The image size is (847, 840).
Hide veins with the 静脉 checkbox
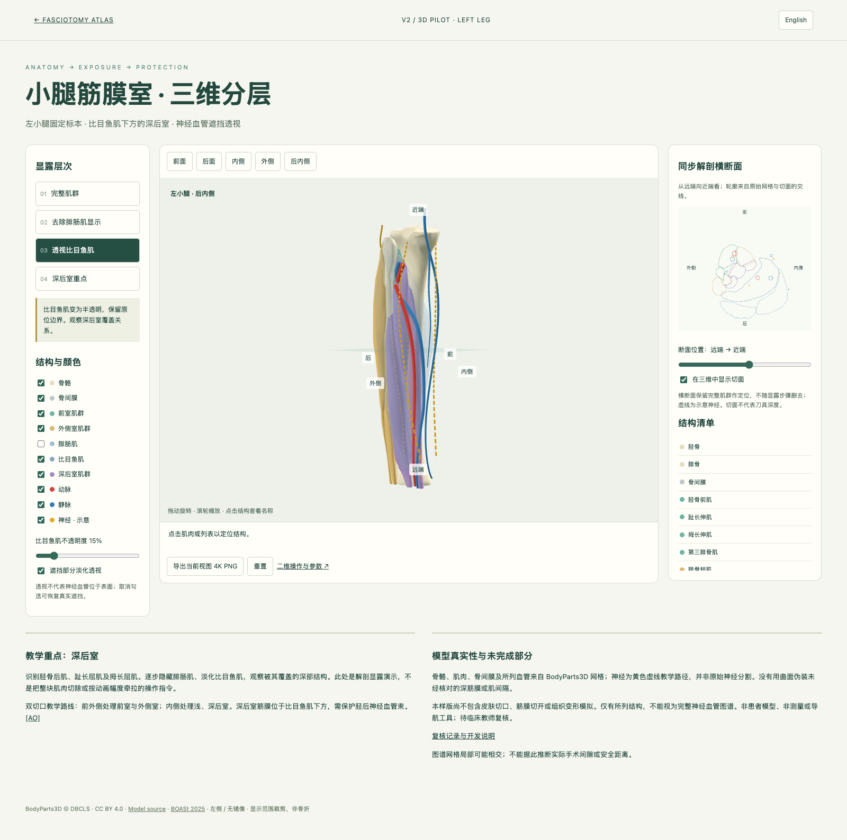[41, 505]
